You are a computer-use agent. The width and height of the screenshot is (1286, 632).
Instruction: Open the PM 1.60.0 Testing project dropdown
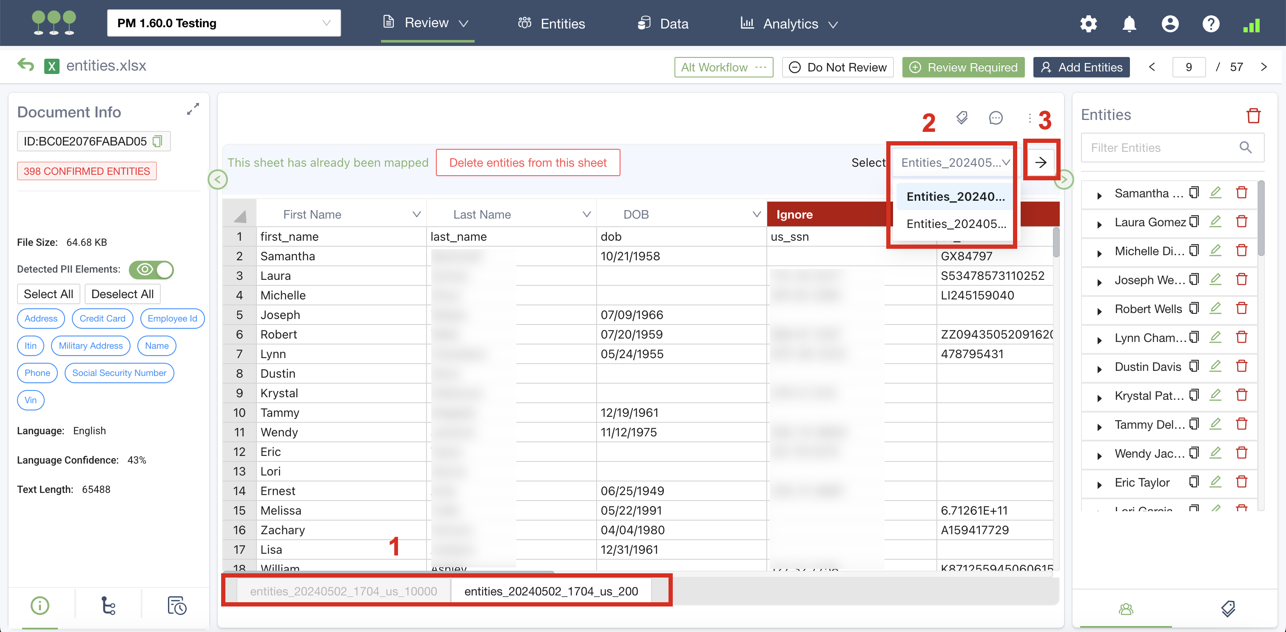224,23
